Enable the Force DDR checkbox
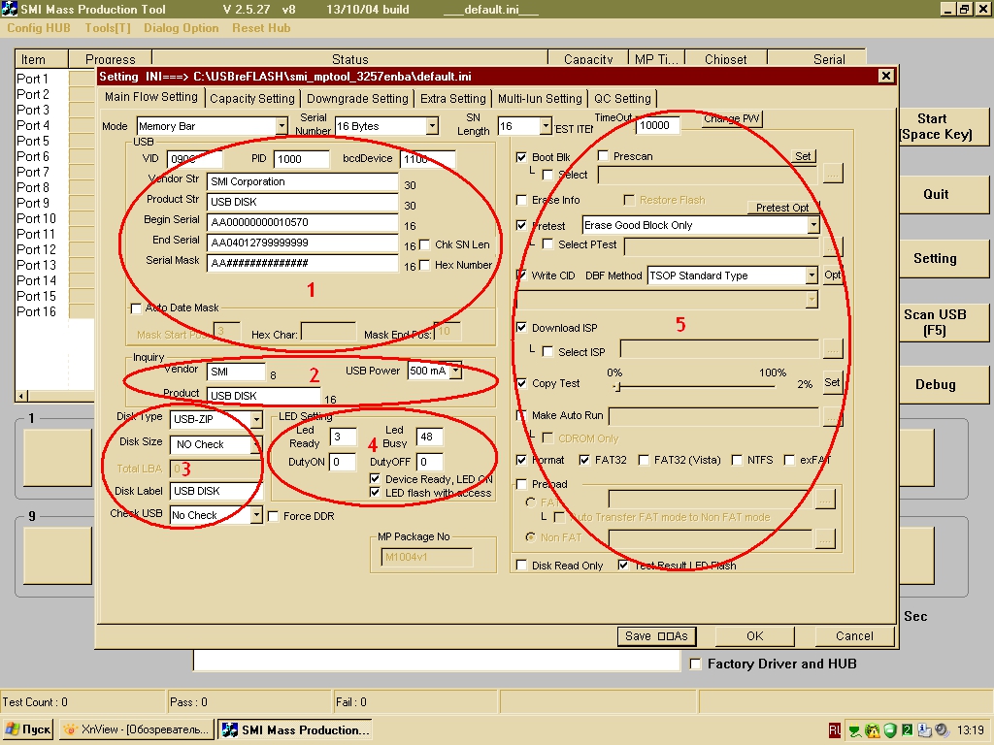This screenshot has height=745, width=994. tap(273, 516)
